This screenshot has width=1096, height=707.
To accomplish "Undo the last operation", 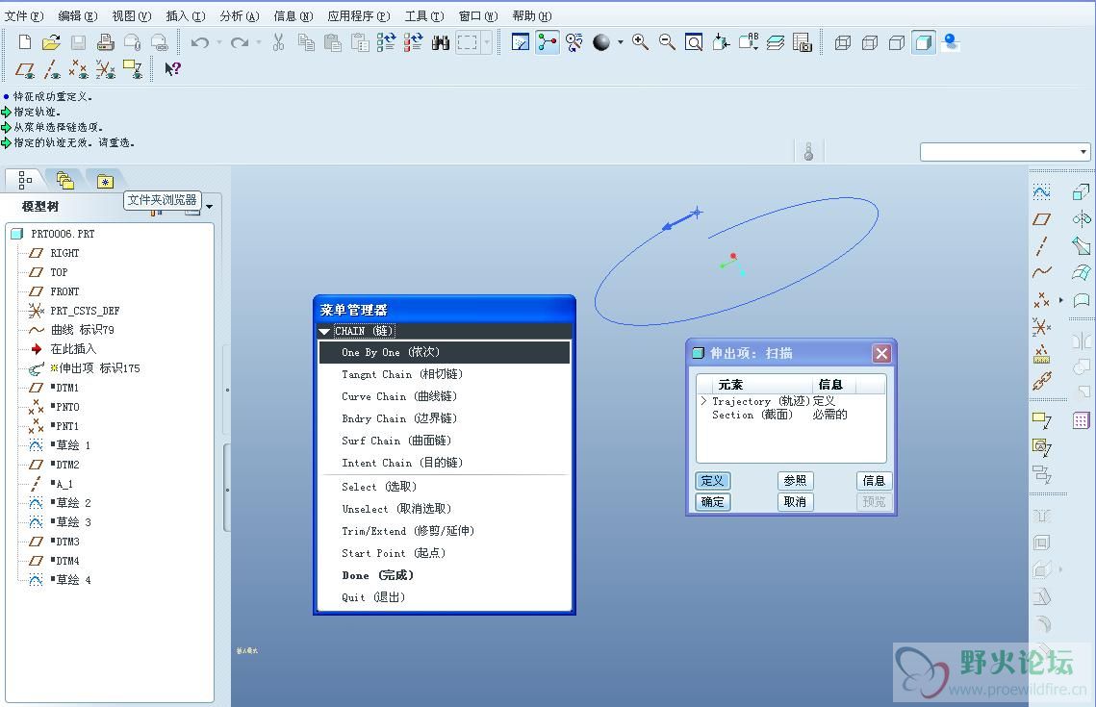I will (x=200, y=42).
